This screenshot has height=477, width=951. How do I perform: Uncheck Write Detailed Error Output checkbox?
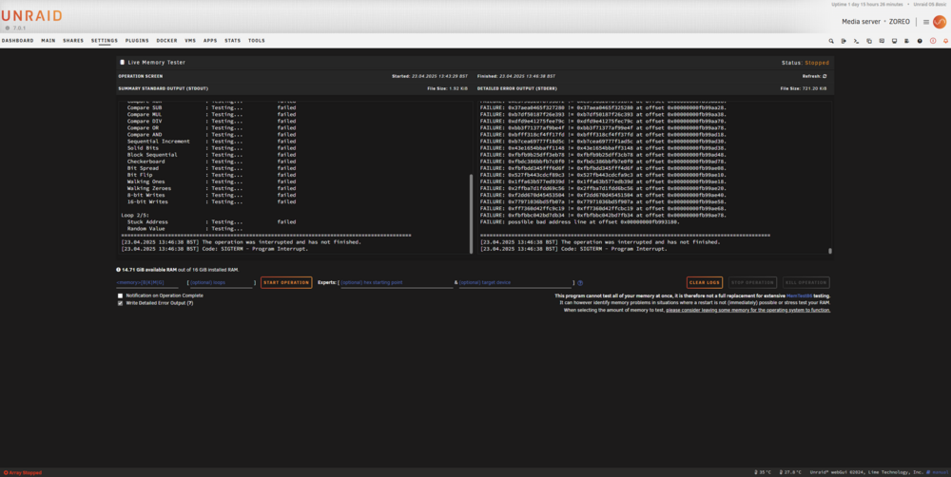(120, 303)
